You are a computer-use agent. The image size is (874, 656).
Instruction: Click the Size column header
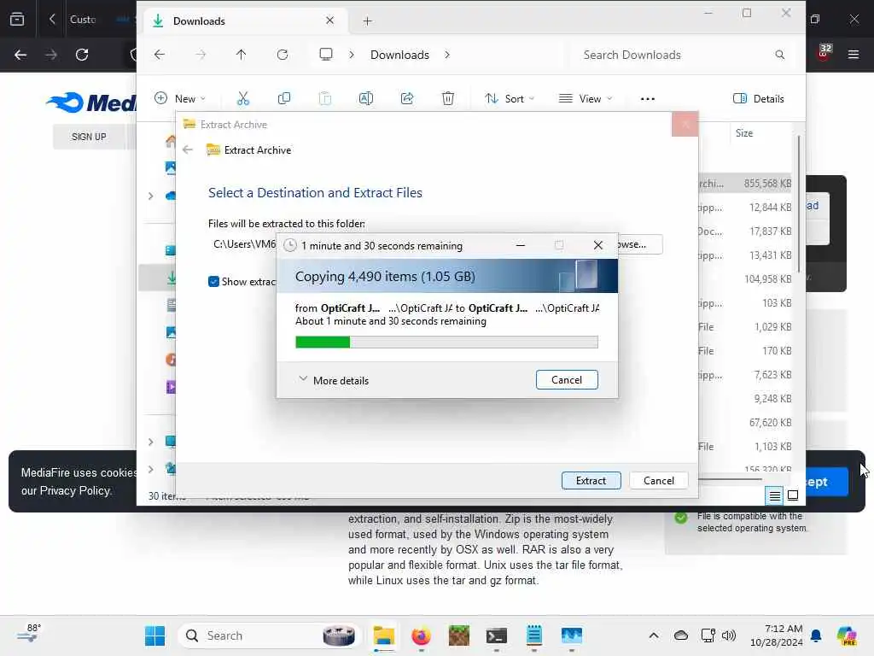(744, 133)
